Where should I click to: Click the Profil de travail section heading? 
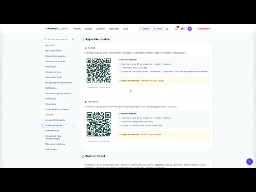[95, 156]
